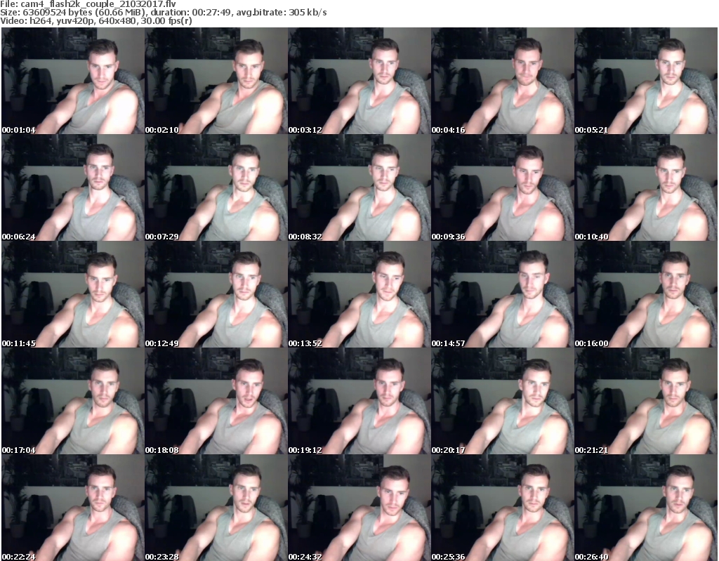This screenshot has height=561, width=719.
Task: Select the thumbnail frame at 00:20:17
Action: click(x=502, y=401)
